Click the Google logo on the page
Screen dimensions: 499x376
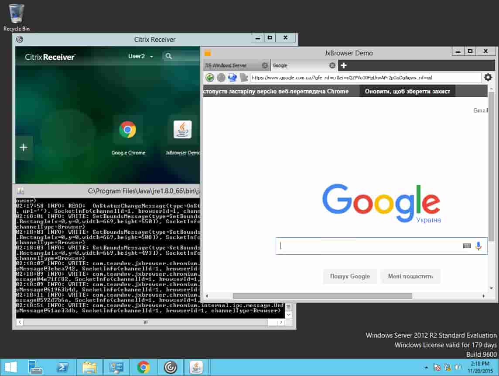pos(381,203)
